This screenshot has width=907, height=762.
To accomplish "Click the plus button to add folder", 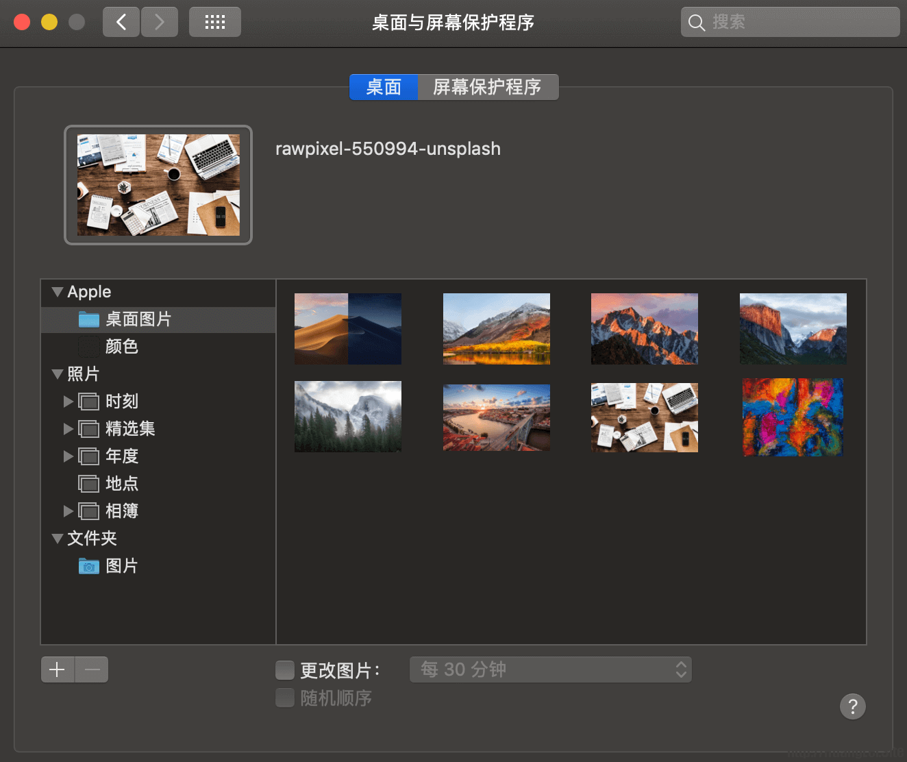I will coord(58,669).
